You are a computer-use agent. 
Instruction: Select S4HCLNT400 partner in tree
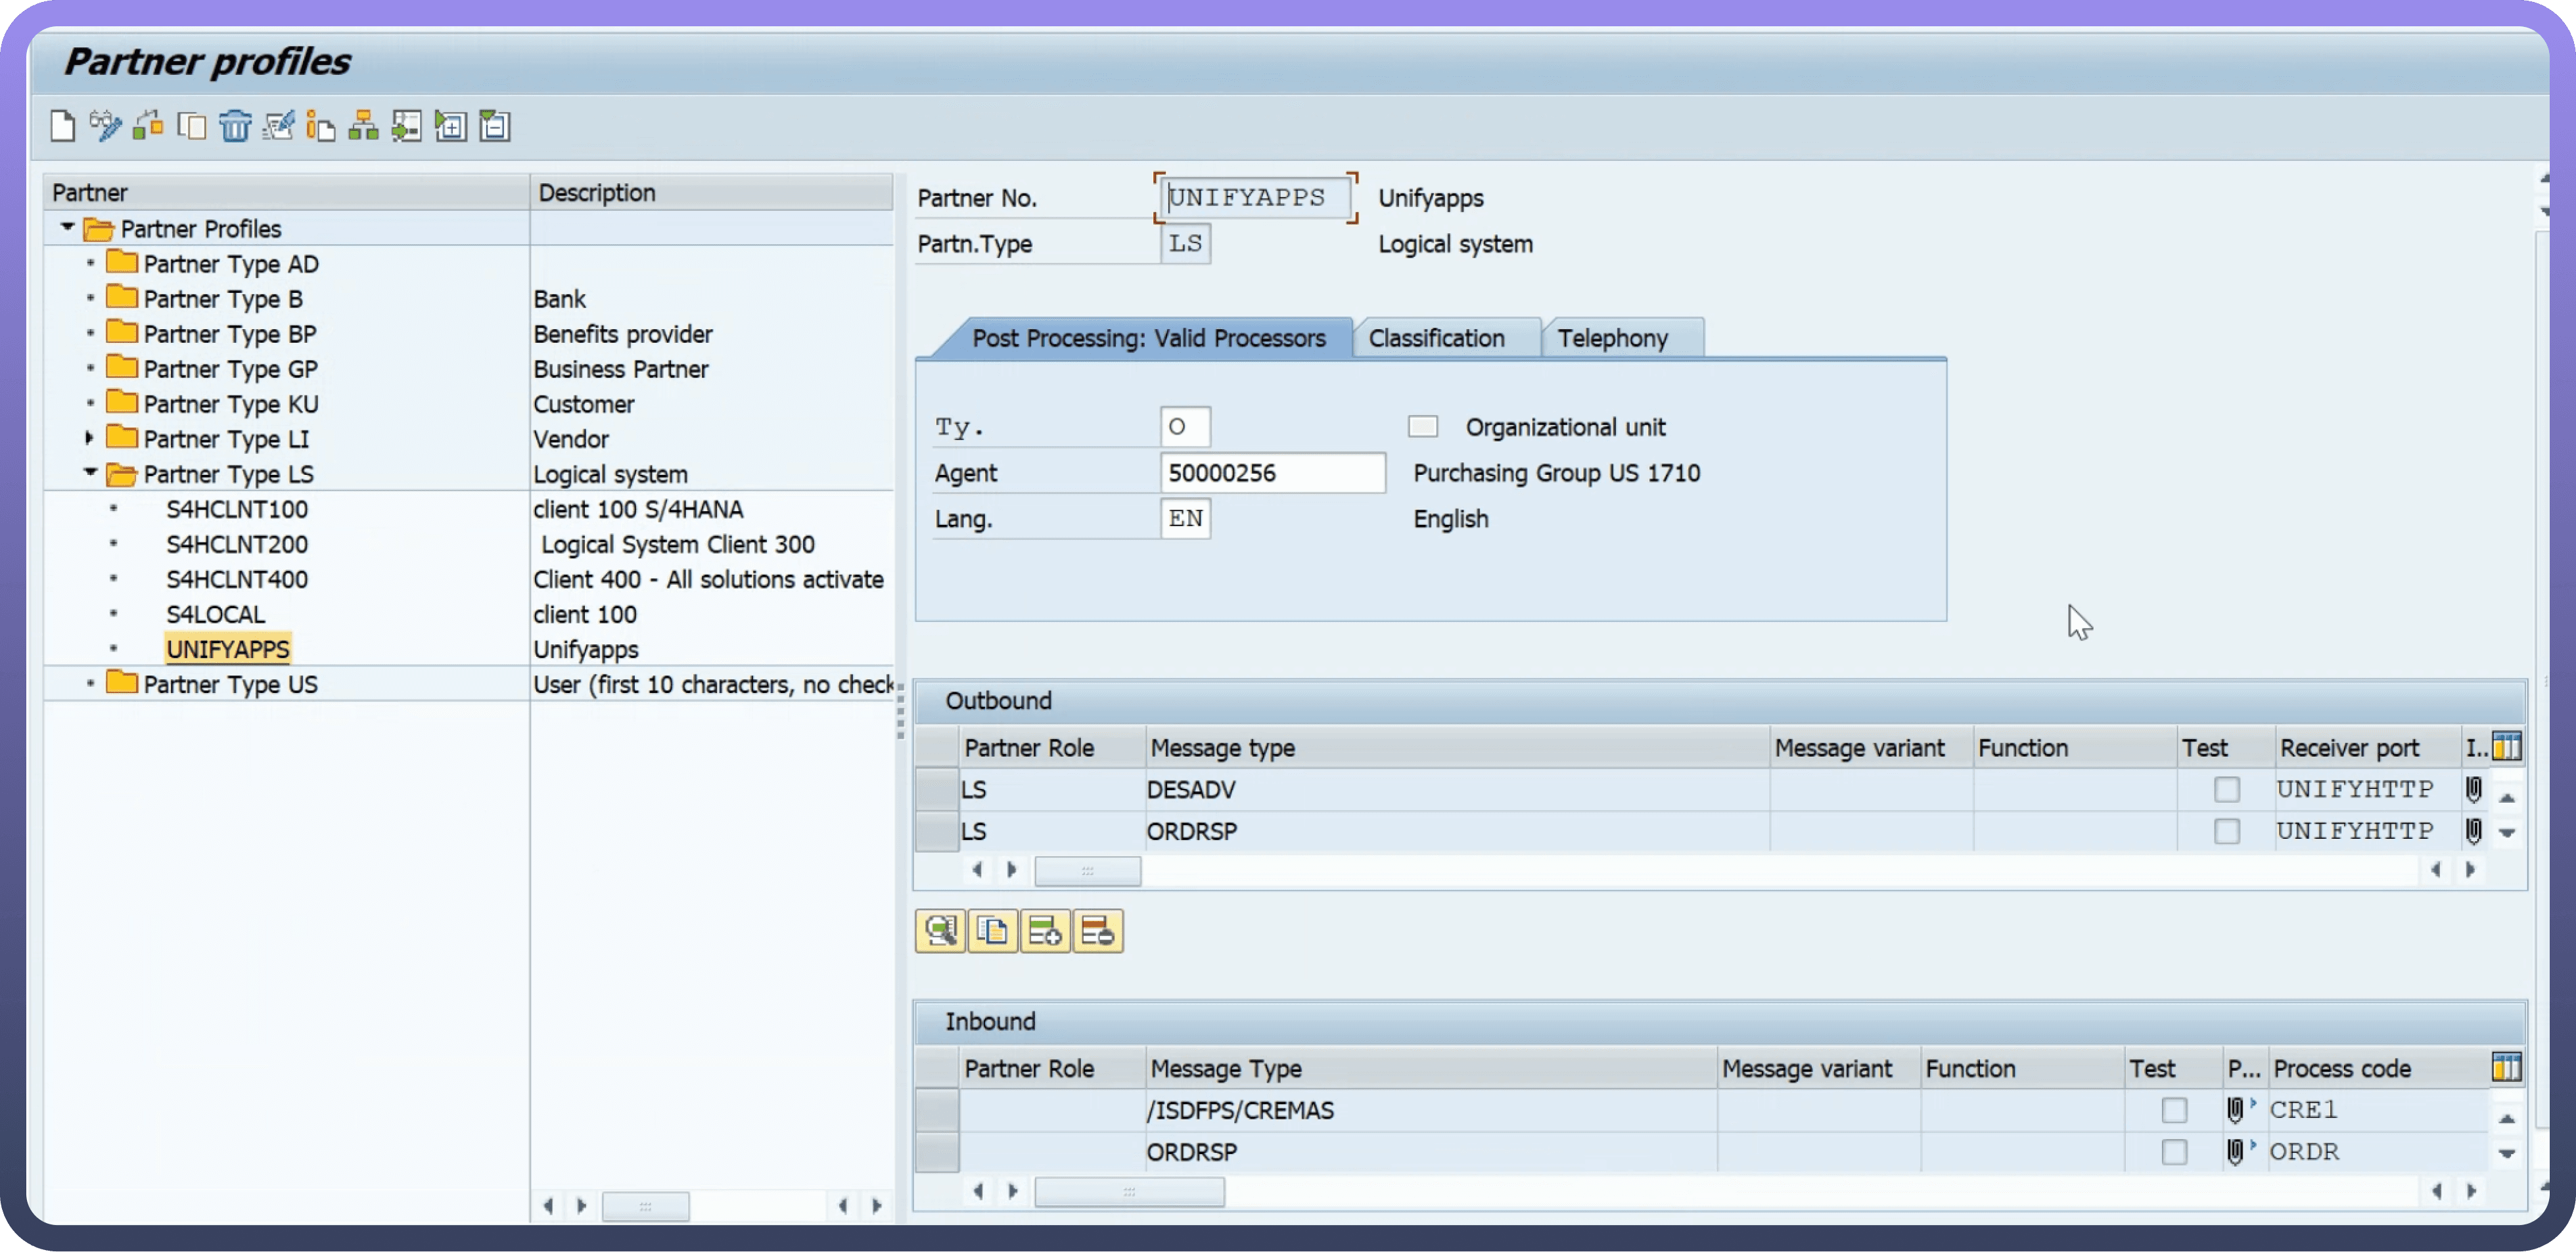(x=237, y=579)
